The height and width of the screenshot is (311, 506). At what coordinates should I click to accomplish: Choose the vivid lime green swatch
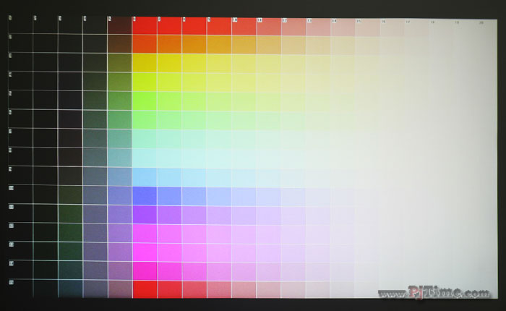[145, 101]
